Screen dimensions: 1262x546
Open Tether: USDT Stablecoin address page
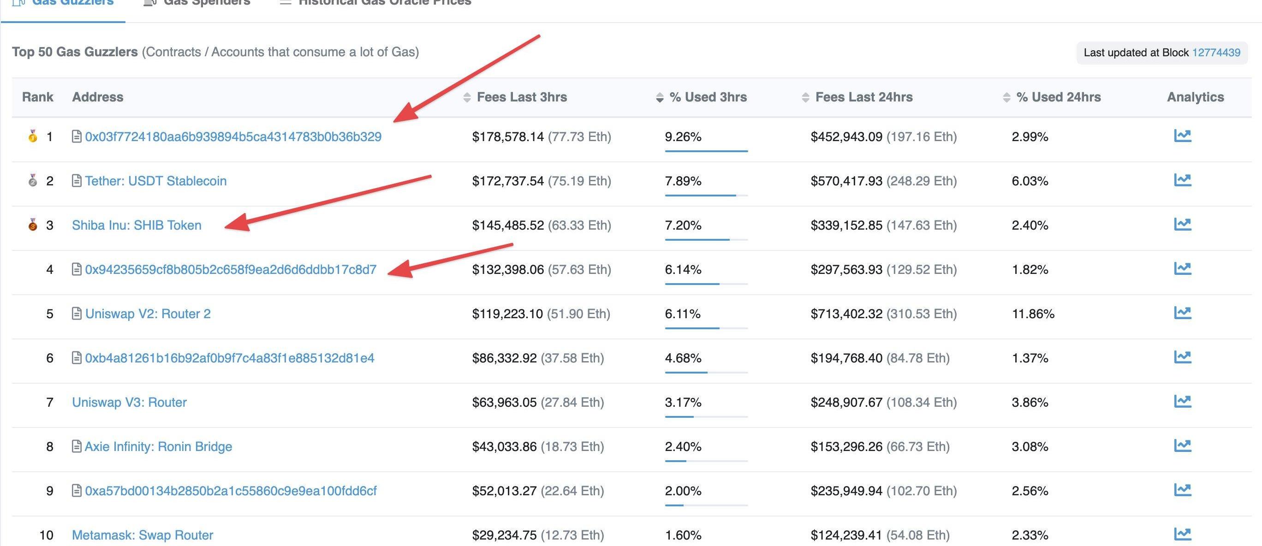pos(156,181)
